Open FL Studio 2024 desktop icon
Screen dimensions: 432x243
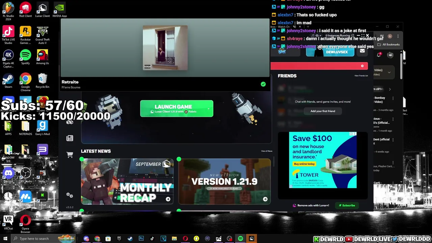tap(8, 11)
